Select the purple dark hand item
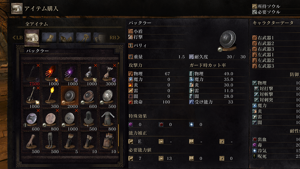 tap(70, 75)
